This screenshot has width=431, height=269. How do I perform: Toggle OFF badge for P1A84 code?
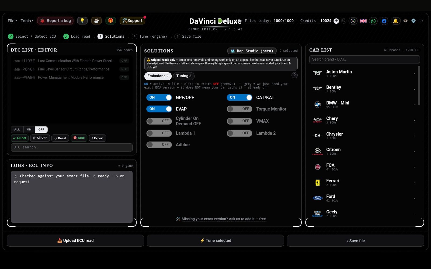(x=124, y=77)
